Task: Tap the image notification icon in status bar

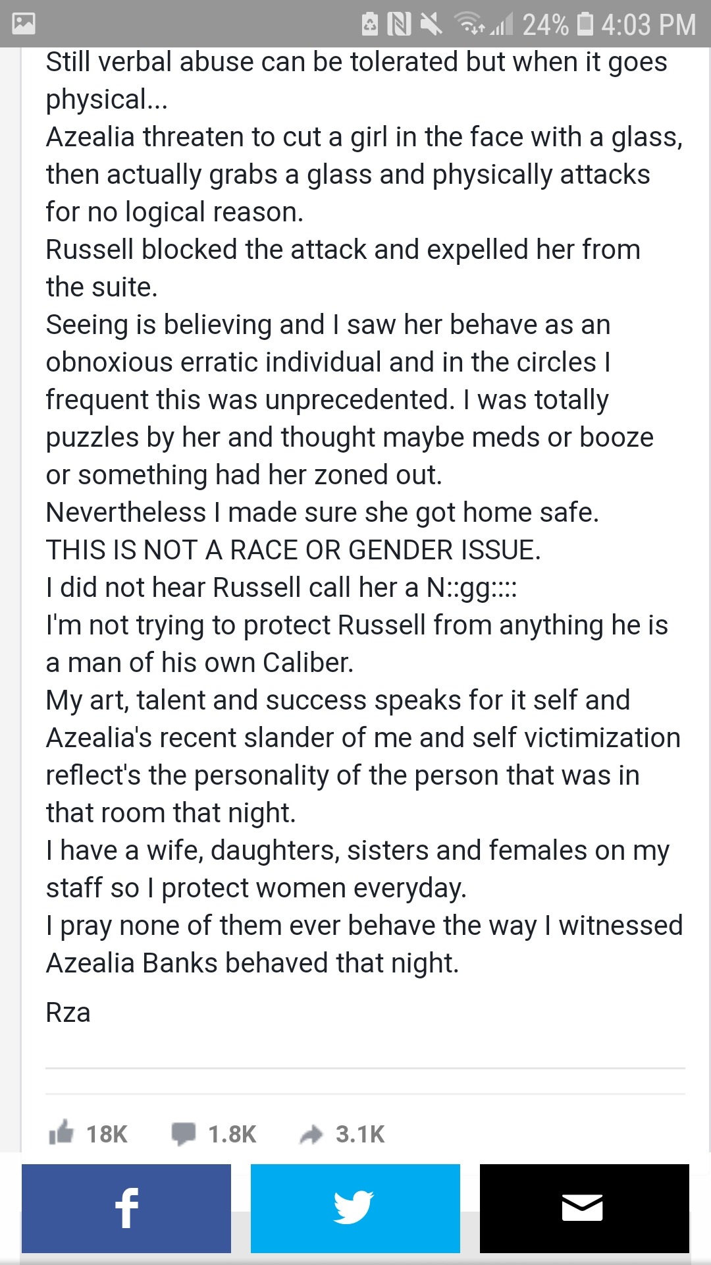Action: pyautogui.click(x=24, y=24)
